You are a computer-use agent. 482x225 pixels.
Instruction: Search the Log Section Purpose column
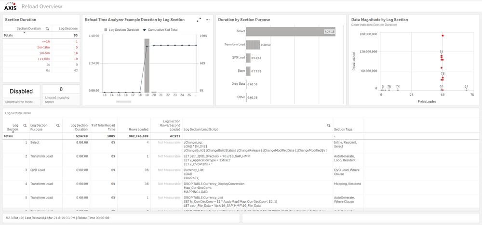pos(58,125)
